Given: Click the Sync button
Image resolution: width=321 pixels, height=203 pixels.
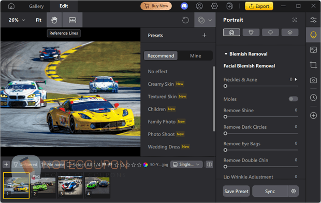Looking at the screenshot, I should tap(270, 191).
